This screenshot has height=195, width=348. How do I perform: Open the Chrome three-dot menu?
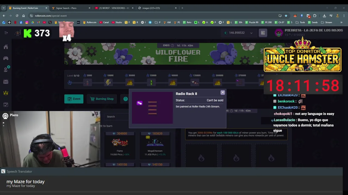click(x=344, y=16)
